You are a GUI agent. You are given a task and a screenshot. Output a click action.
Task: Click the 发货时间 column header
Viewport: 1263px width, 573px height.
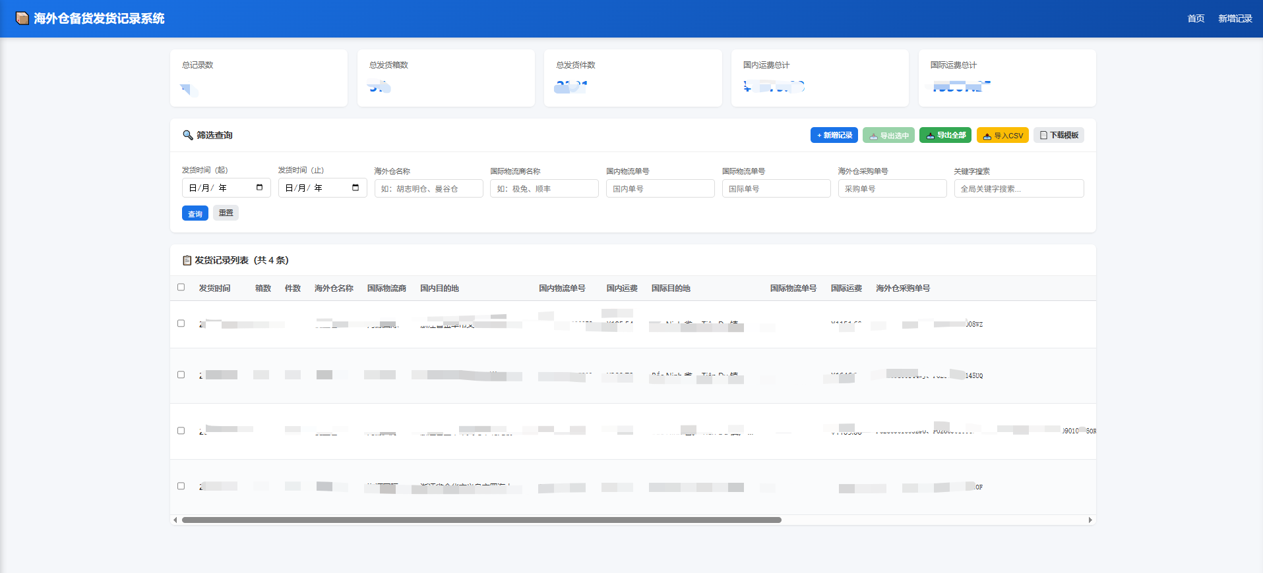pos(214,288)
